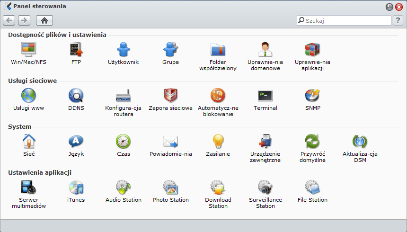Open Audio Station settings icon
The height and width of the screenshot is (232, 407).
(124, 187)
